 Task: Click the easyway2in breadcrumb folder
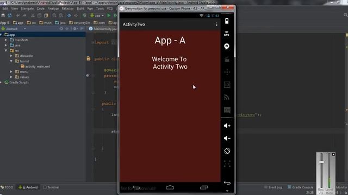tap(79, 23)
